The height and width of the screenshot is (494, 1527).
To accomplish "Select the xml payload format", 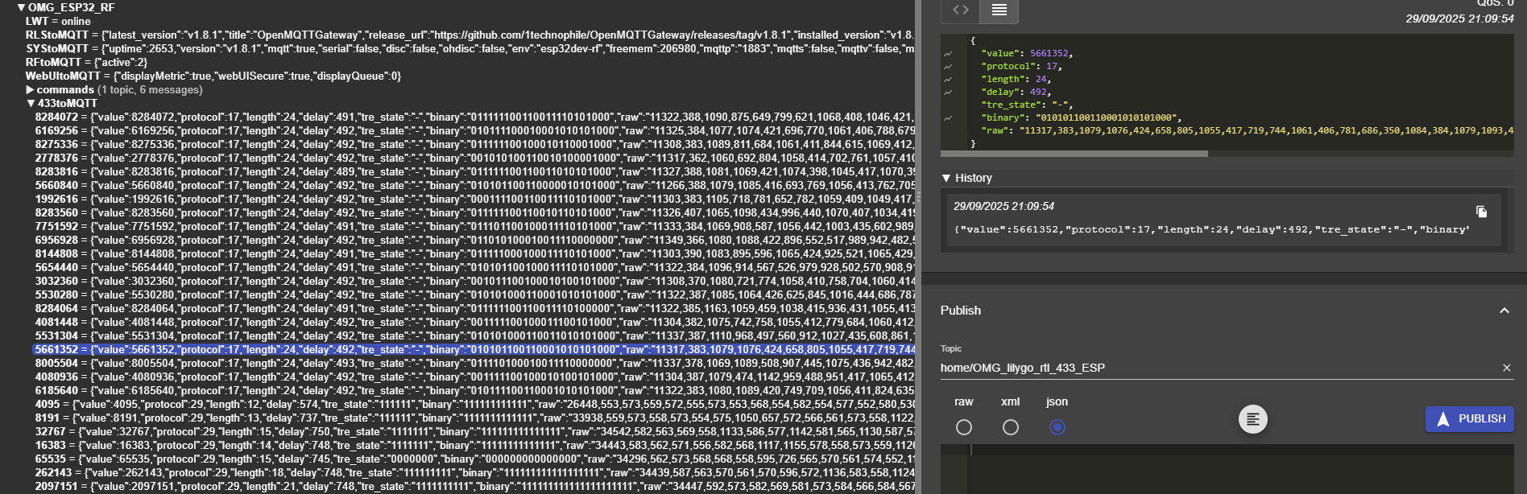I will pos(1010,427).
